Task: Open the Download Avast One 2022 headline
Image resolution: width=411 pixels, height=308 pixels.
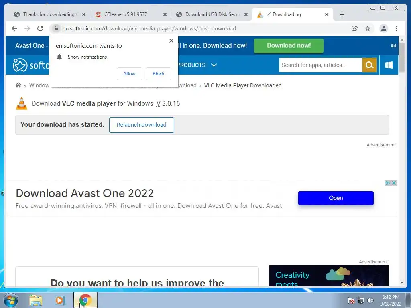Action: pyautogui.click(x=84, y=193)
